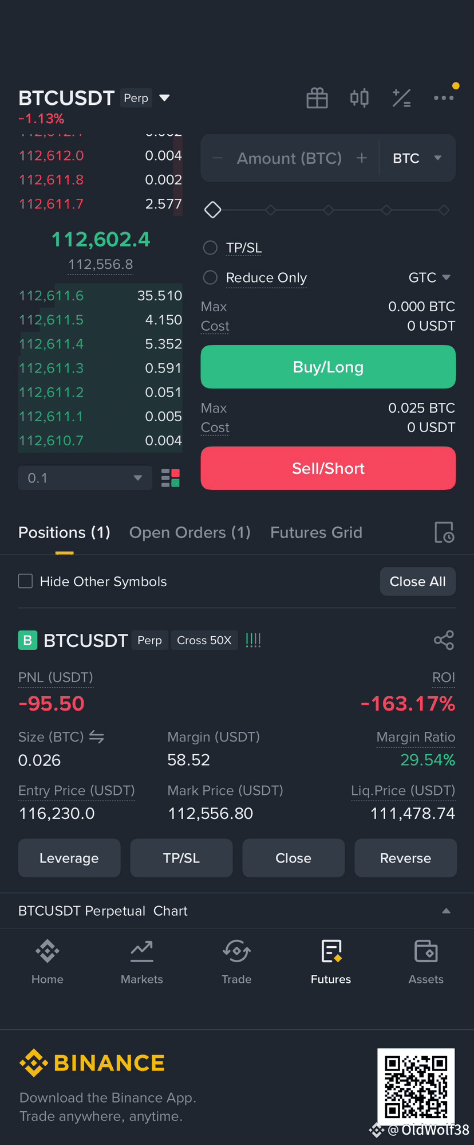
Task: Enable the Reduce Only option
Action: (211, 277)
